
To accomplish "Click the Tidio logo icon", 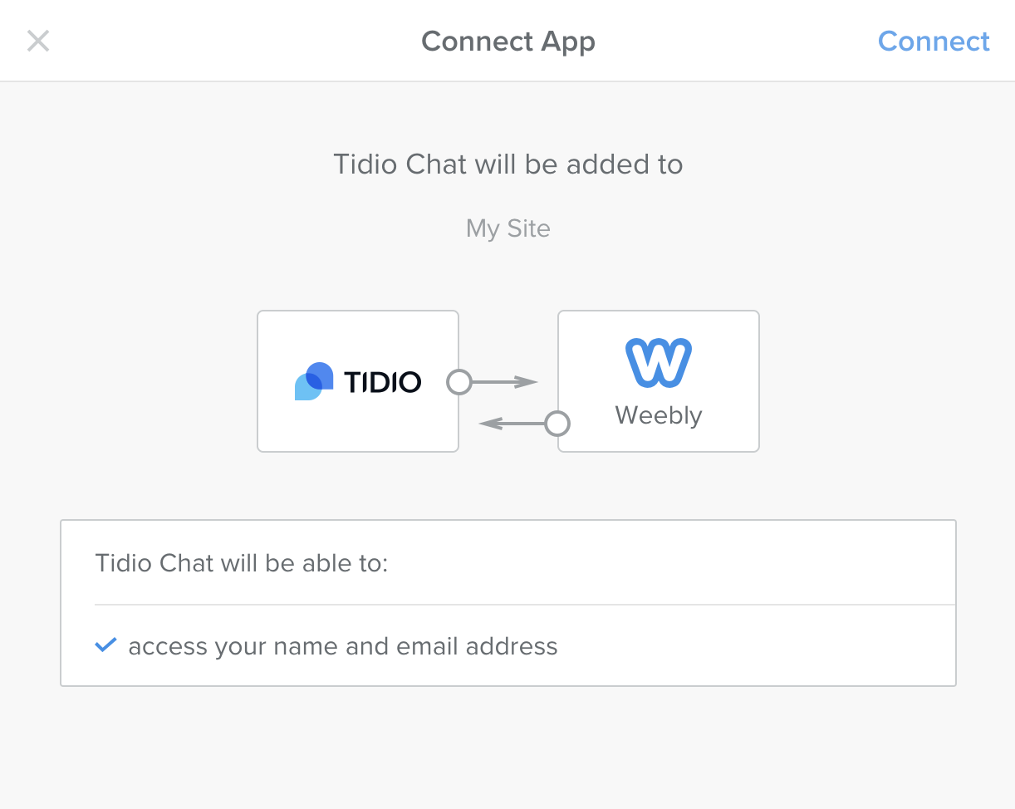I will 314,381.
